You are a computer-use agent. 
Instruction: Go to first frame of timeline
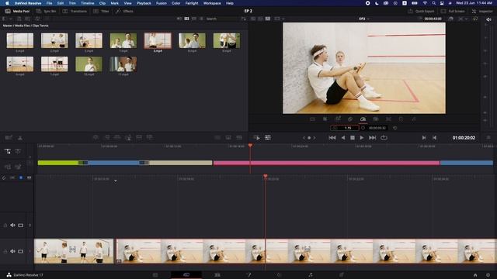332,138
